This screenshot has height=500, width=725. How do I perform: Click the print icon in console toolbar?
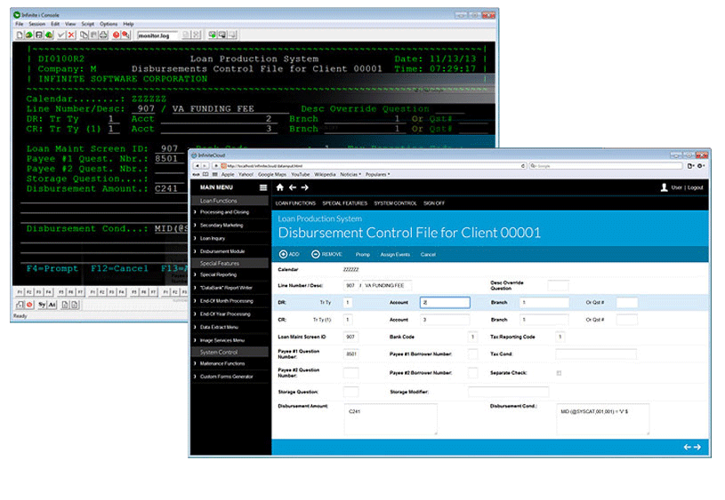click(104, 36)
